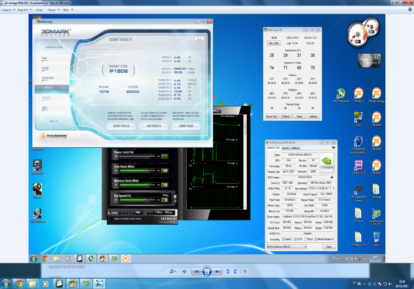Click the Email menu item
The width and height of the screenshot is (414, 289).
39,10
